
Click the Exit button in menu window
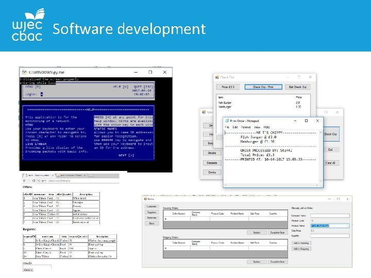click(331, 150)
